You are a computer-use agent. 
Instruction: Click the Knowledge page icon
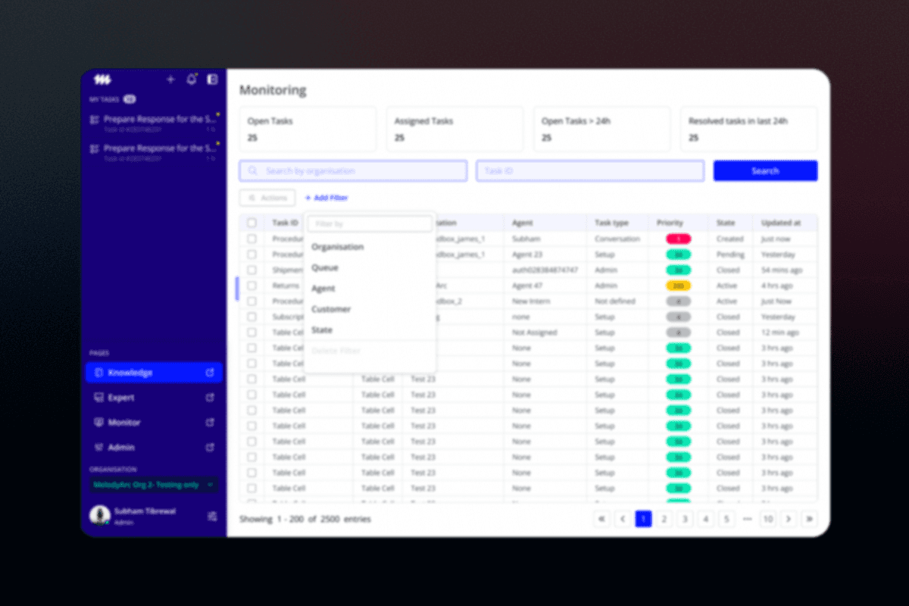98,373
